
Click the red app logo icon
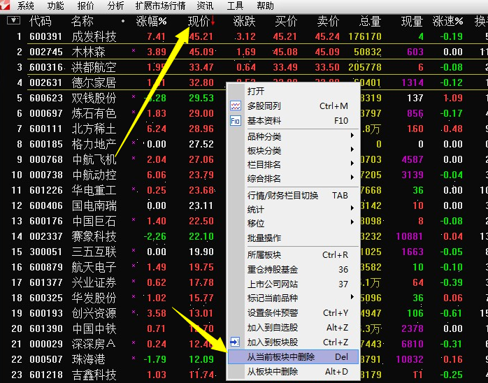click(5, 5)
